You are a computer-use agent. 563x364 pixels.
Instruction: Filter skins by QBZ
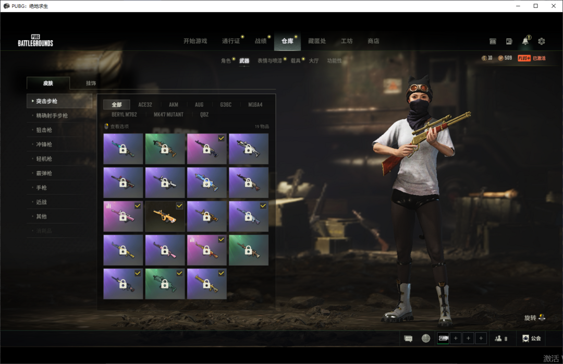pyautogui.click(x=204, y=115)
